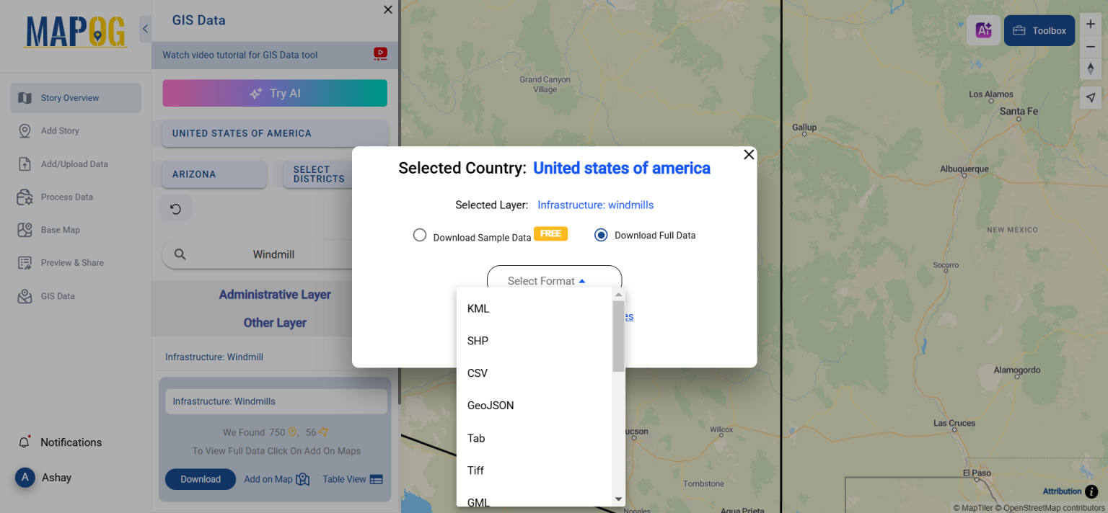
Task: Open map attribution info icon
Action: coord(1091,491)
